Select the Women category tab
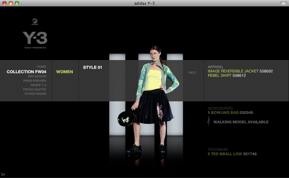 (64, 72)
